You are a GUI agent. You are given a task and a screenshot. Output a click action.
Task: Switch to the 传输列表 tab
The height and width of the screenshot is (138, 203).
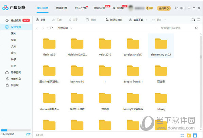[x=62, y=8]
